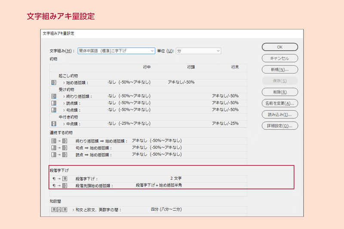The image size is (344, 229).
Task: Click the 読点類 row icon
Action: pyautogui.click(x=54, y=103)
